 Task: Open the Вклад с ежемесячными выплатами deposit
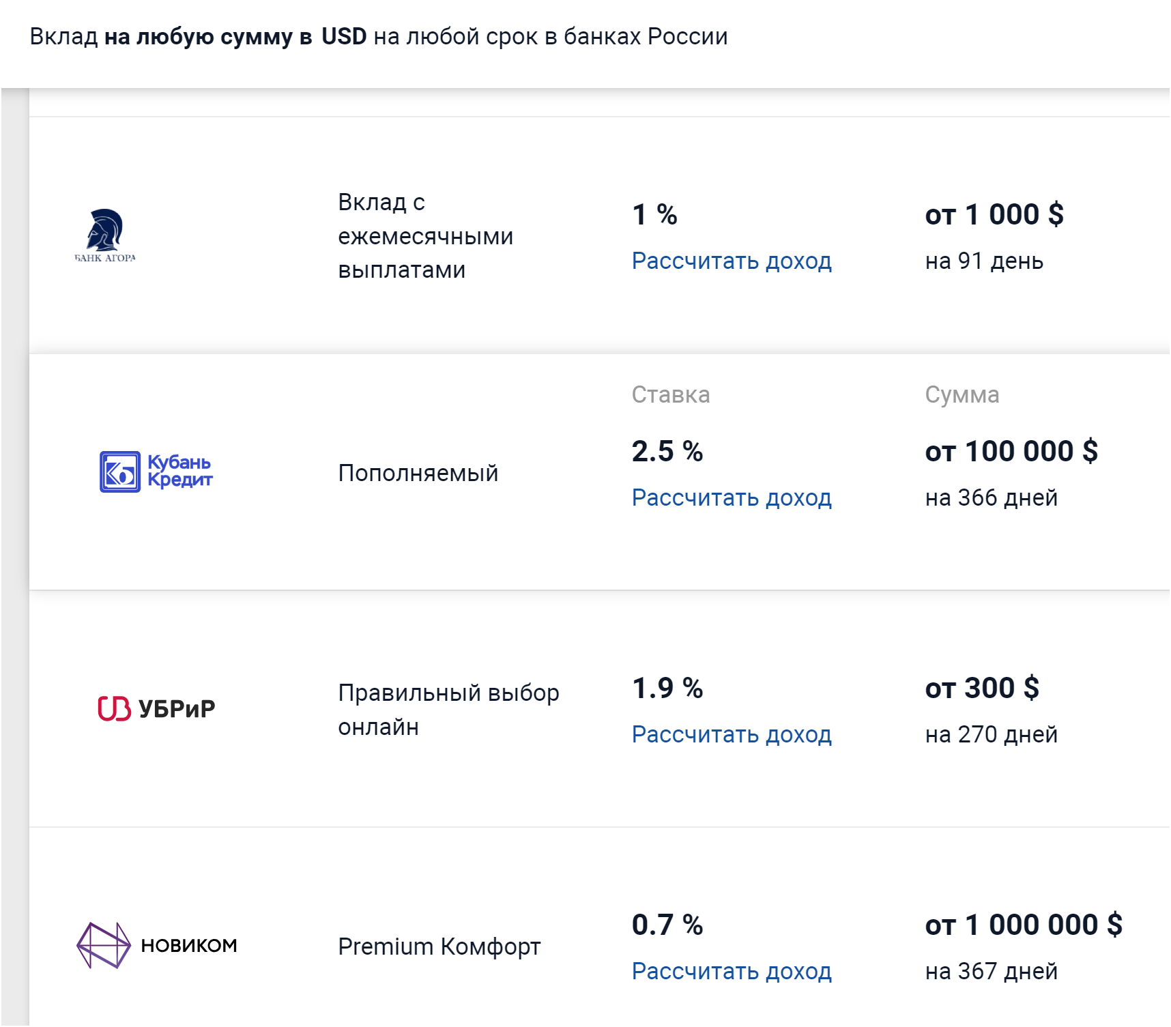[426, 236]
